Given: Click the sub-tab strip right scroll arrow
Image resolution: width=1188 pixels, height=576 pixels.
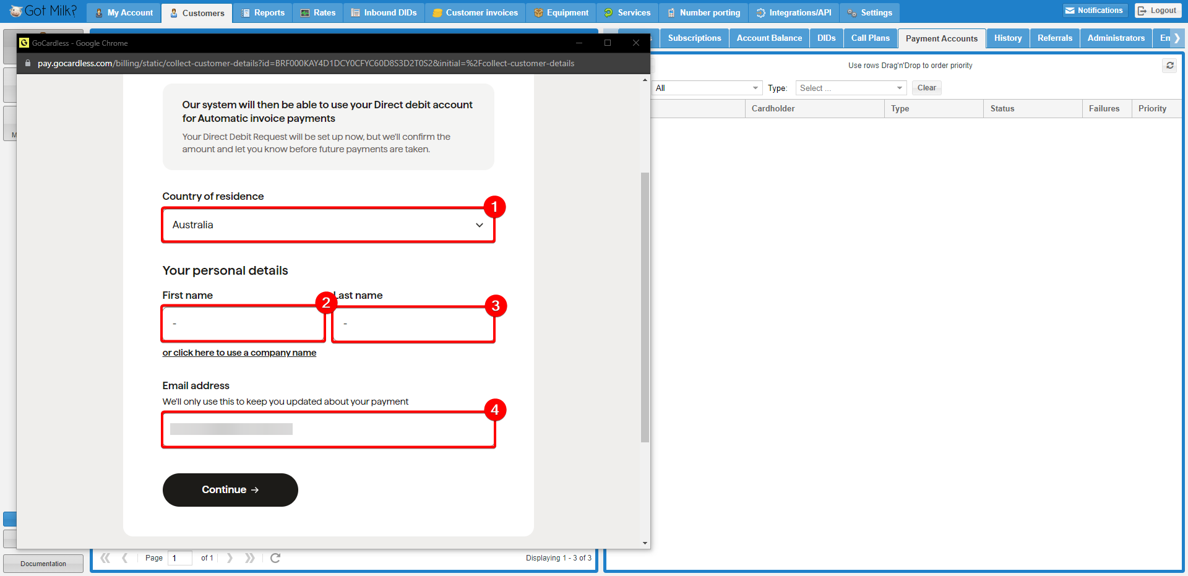Looking at the screenshot, I should pyautogui.click(x=1177, y=38).
